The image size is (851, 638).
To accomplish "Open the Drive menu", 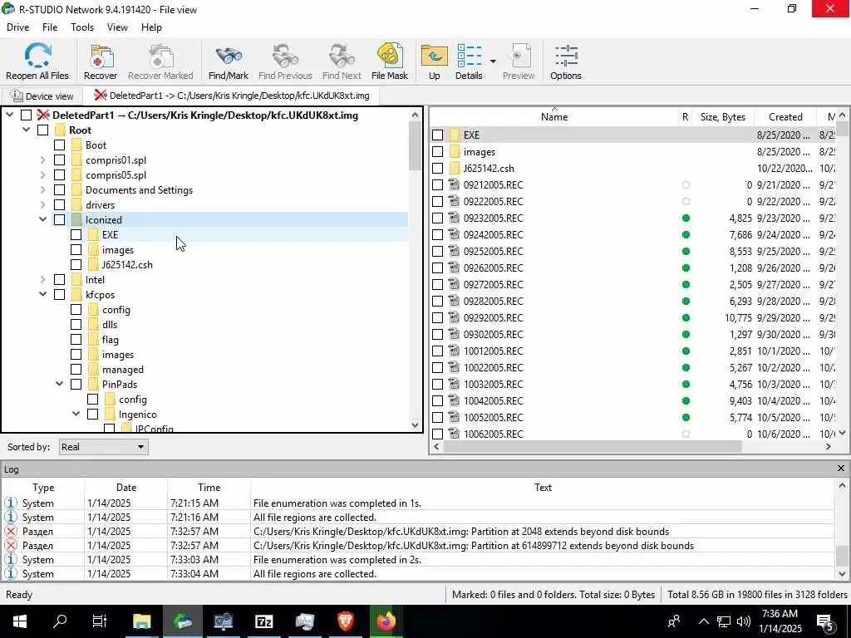I will (x=18, y=27).
